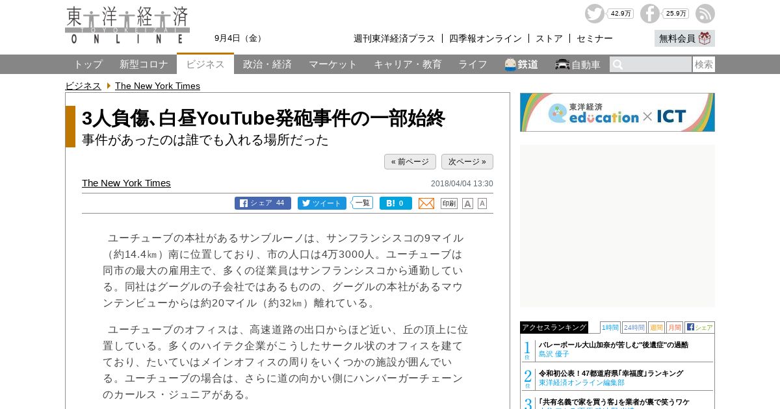The height and width of the screenshot is (409, 780).
Task: Open the 鉄道 section with train icon
Action: tap(521, 64)
